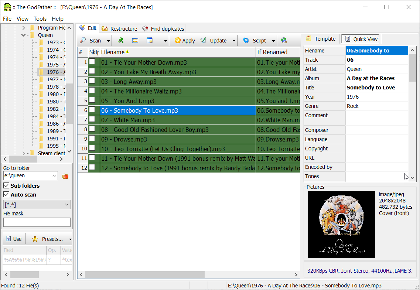
Task: Click the Scan magnifier button
Action: pyautogui.click(x=91, y=40)
